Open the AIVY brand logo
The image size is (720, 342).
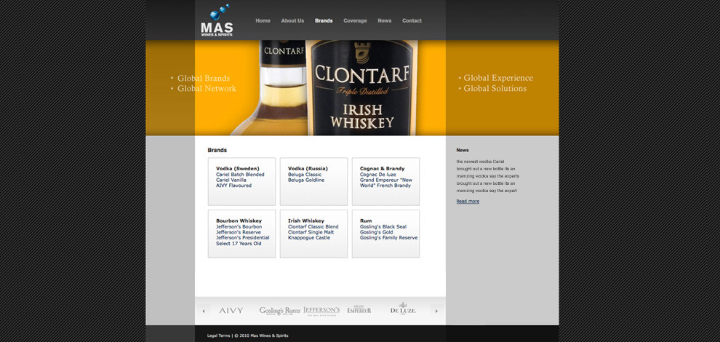(x=231, y=311)
